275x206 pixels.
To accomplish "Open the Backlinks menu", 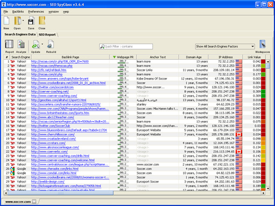I will [x=18, y=12].
